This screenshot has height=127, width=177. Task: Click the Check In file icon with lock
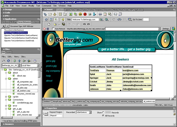(x=29, y=61)
